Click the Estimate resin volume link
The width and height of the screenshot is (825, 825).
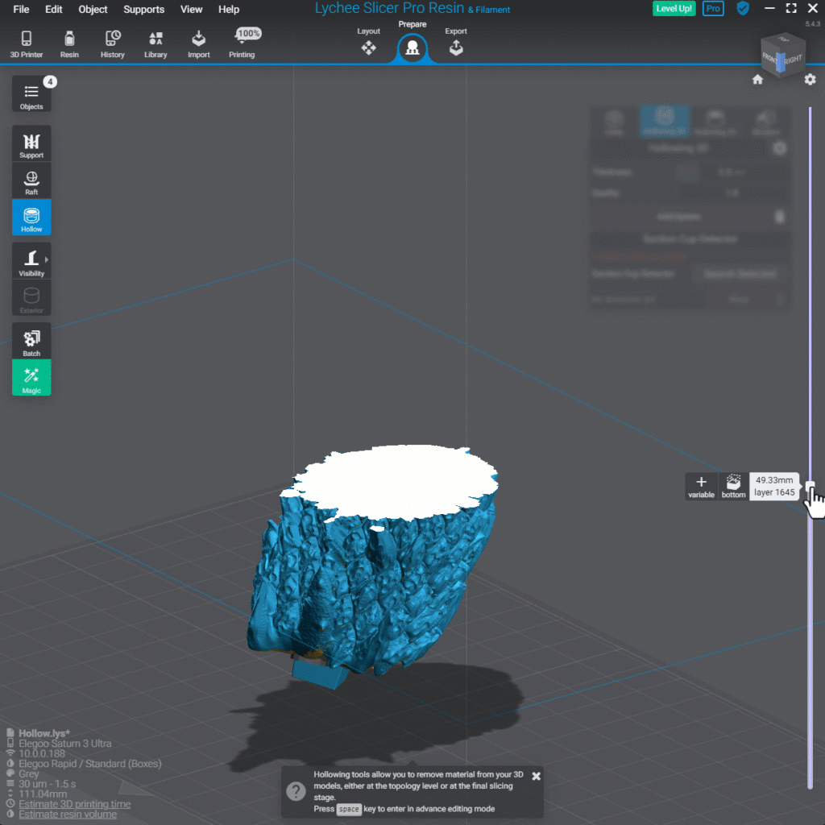point(67,814)
